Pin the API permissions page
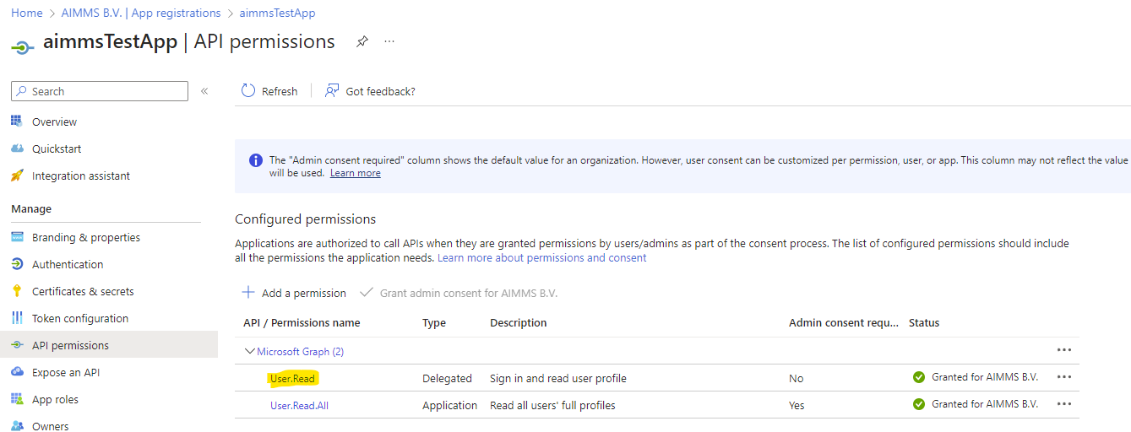1131x432 pixels. pyautogui.click(x=362, y=41)
